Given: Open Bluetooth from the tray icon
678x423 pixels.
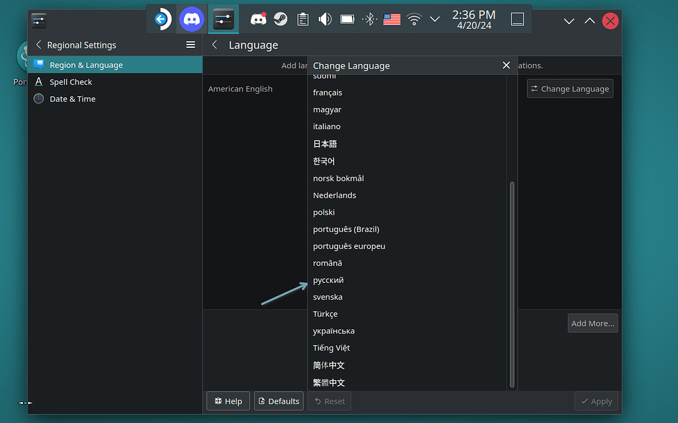Looking at the screenshot, I should [x=369, y=19].
